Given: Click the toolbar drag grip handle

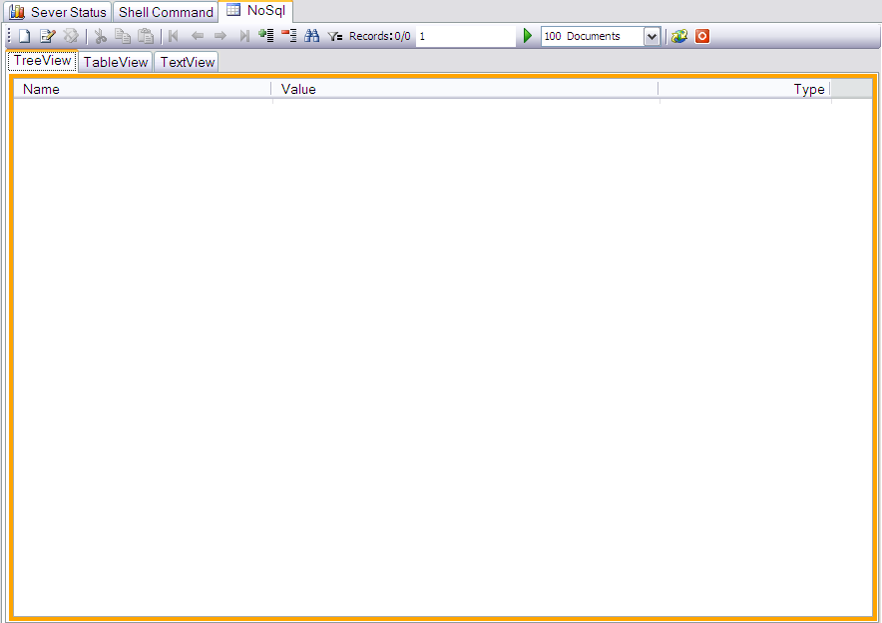Looking at the screenshot, I should (x=10, y=36).
